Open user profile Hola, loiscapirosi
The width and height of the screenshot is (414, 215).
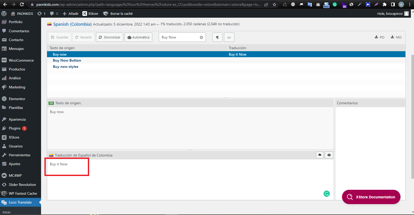point(393,14)
